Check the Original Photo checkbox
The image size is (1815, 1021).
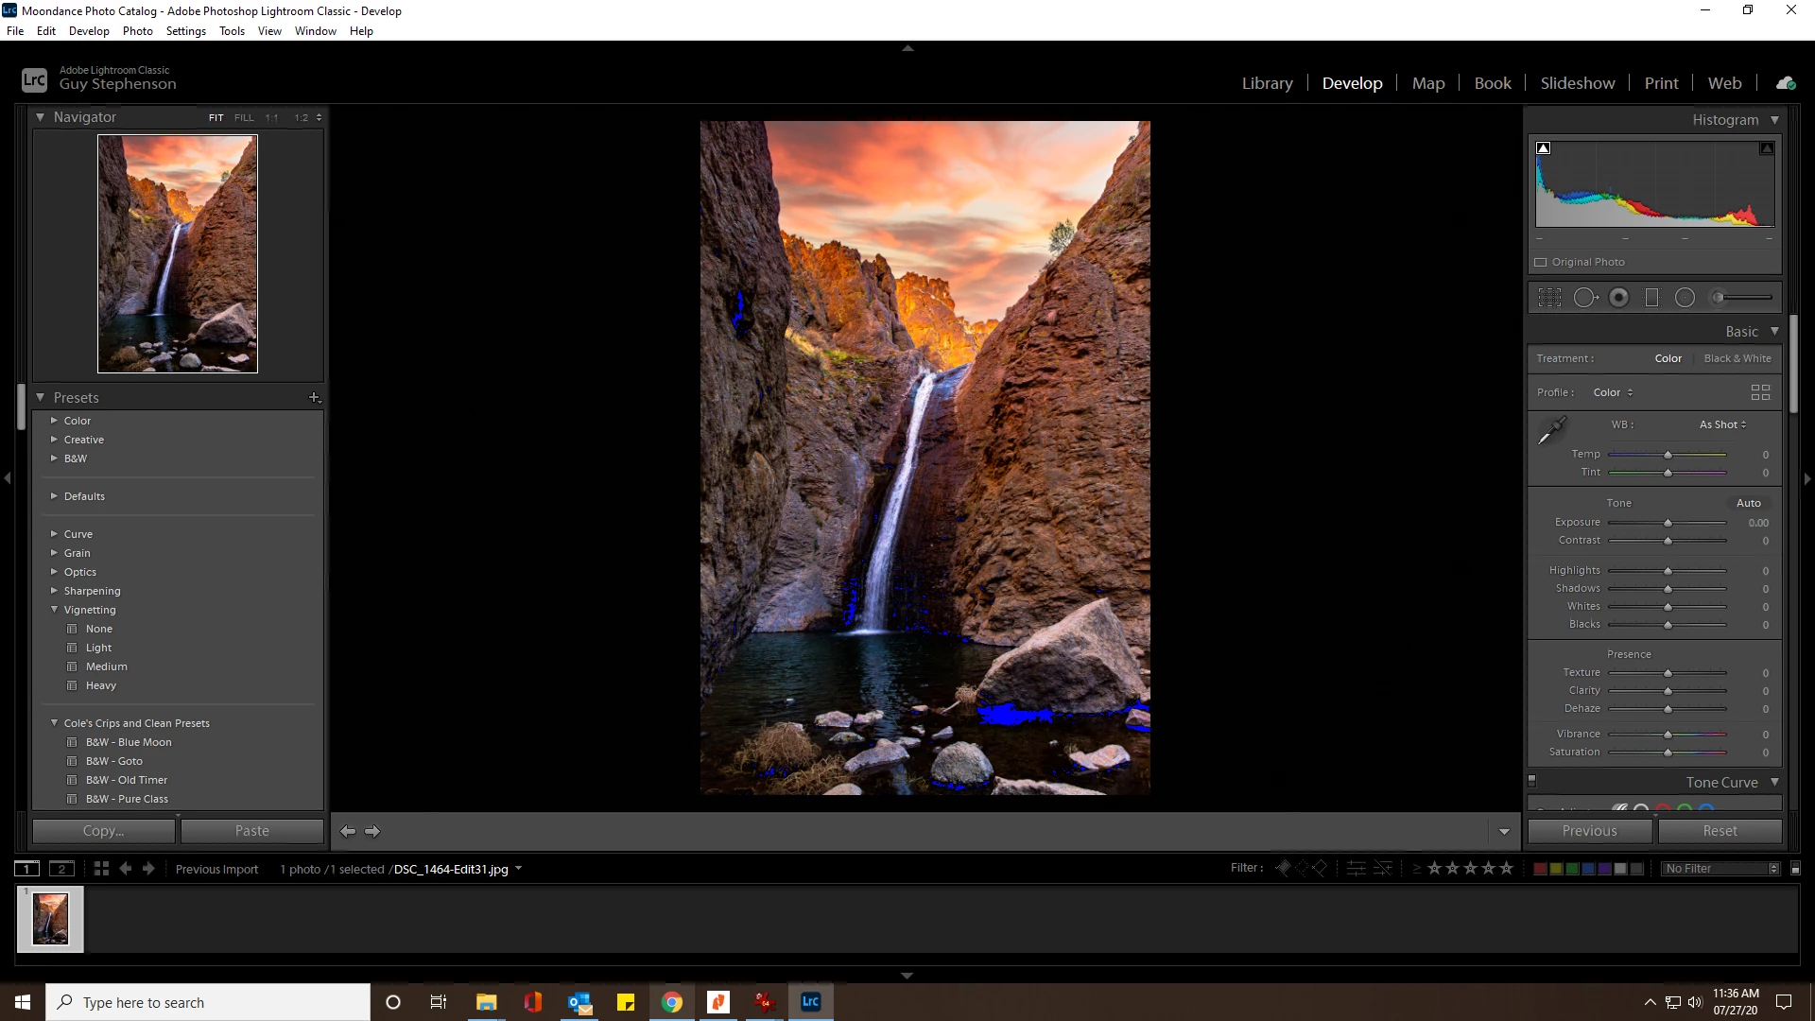click(1541, 263)
